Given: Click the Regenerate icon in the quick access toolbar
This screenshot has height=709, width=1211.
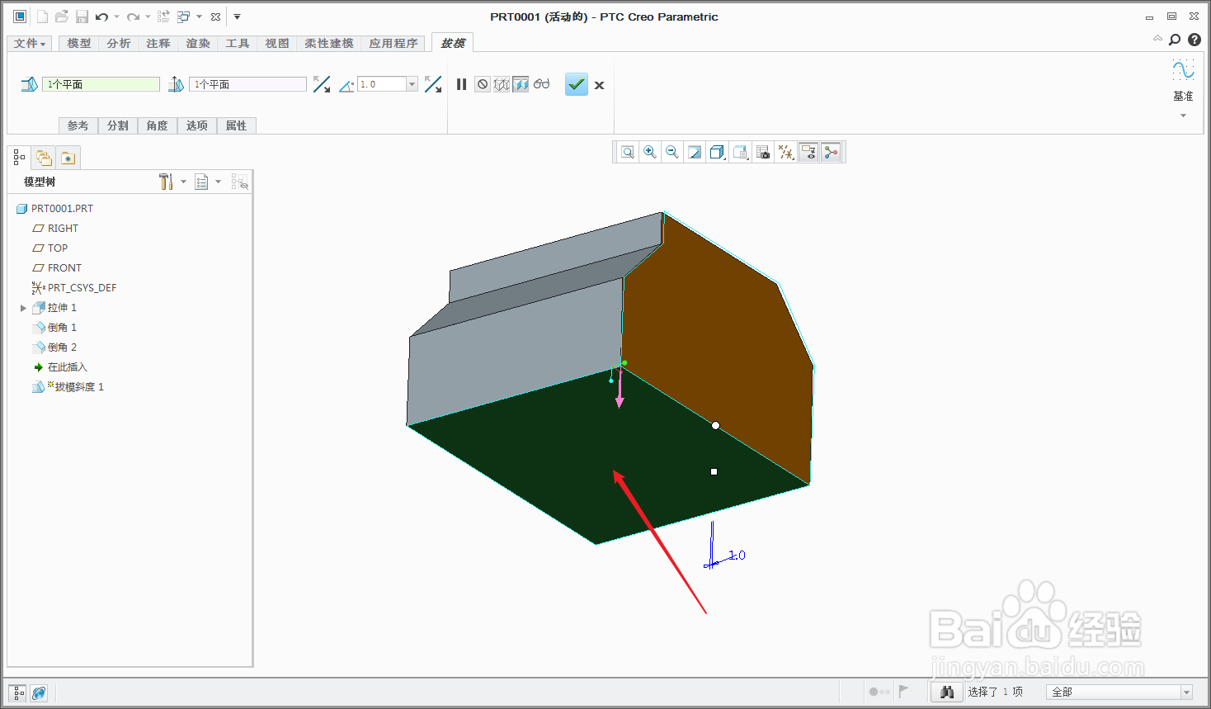Looking at the screenshot, I should (163, 17).
